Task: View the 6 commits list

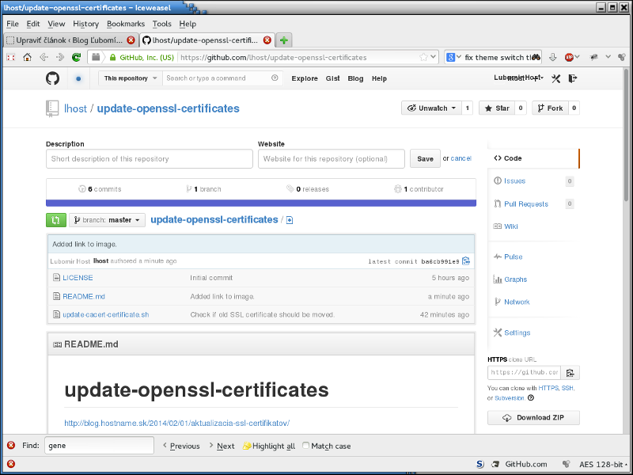Action: (100, 189)
